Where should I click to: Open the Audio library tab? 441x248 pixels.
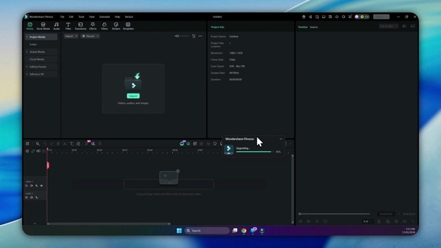[x=57, y=26]
